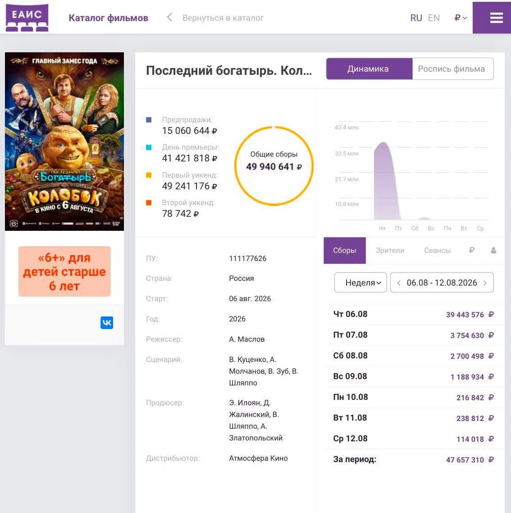Switch language to EN
The height and width of the screenshot is (513, 511).
[x=433, y=18]
